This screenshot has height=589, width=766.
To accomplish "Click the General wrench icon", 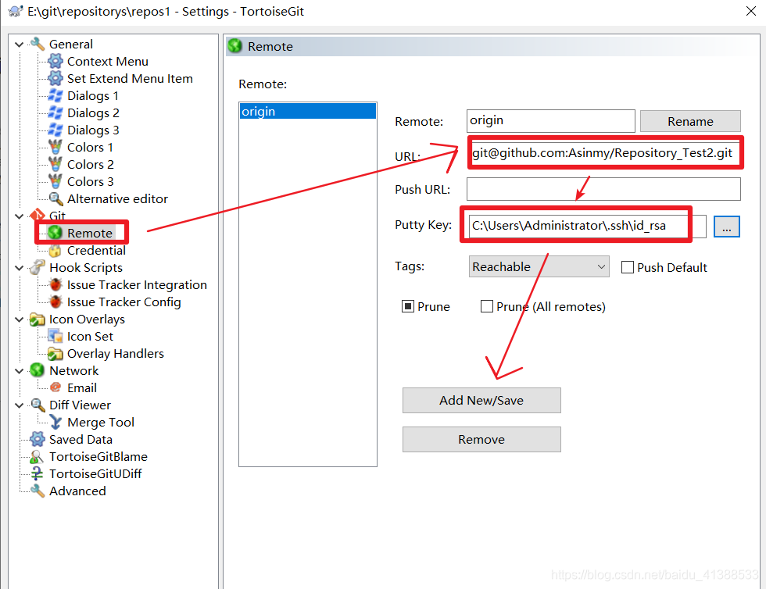I will coord(38,44).
